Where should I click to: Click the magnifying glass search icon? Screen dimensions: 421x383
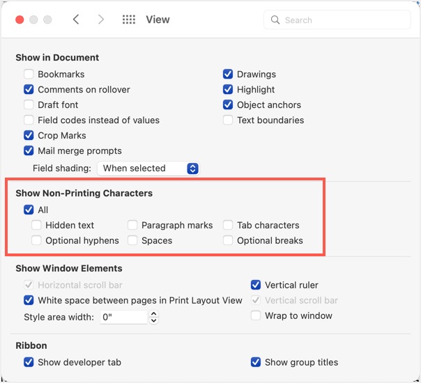(x=275, y=20)
